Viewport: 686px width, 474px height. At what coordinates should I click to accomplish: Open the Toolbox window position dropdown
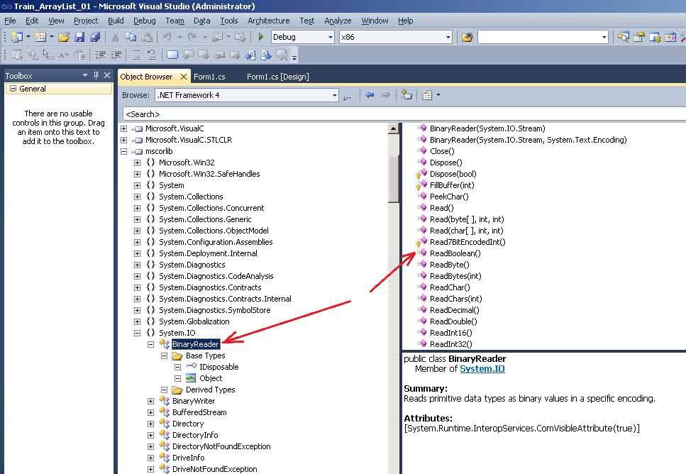tap(85, 75)
